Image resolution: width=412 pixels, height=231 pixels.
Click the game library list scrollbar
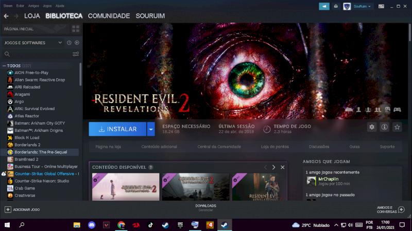(80, 75)
